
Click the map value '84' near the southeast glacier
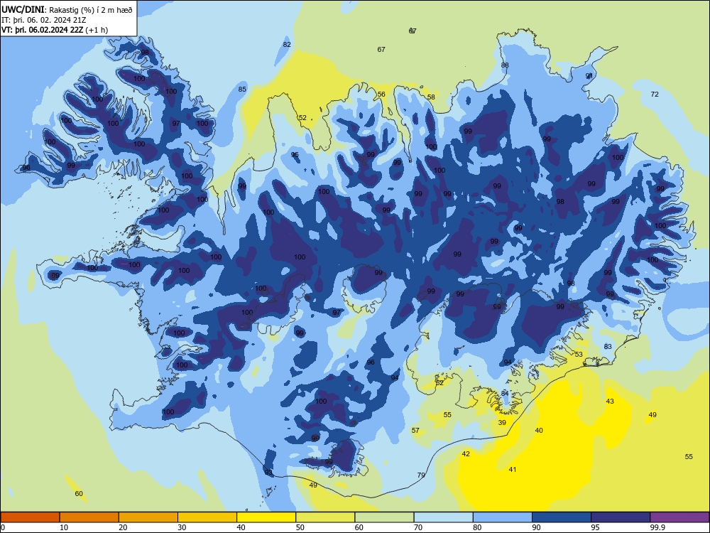click(505, 394)
